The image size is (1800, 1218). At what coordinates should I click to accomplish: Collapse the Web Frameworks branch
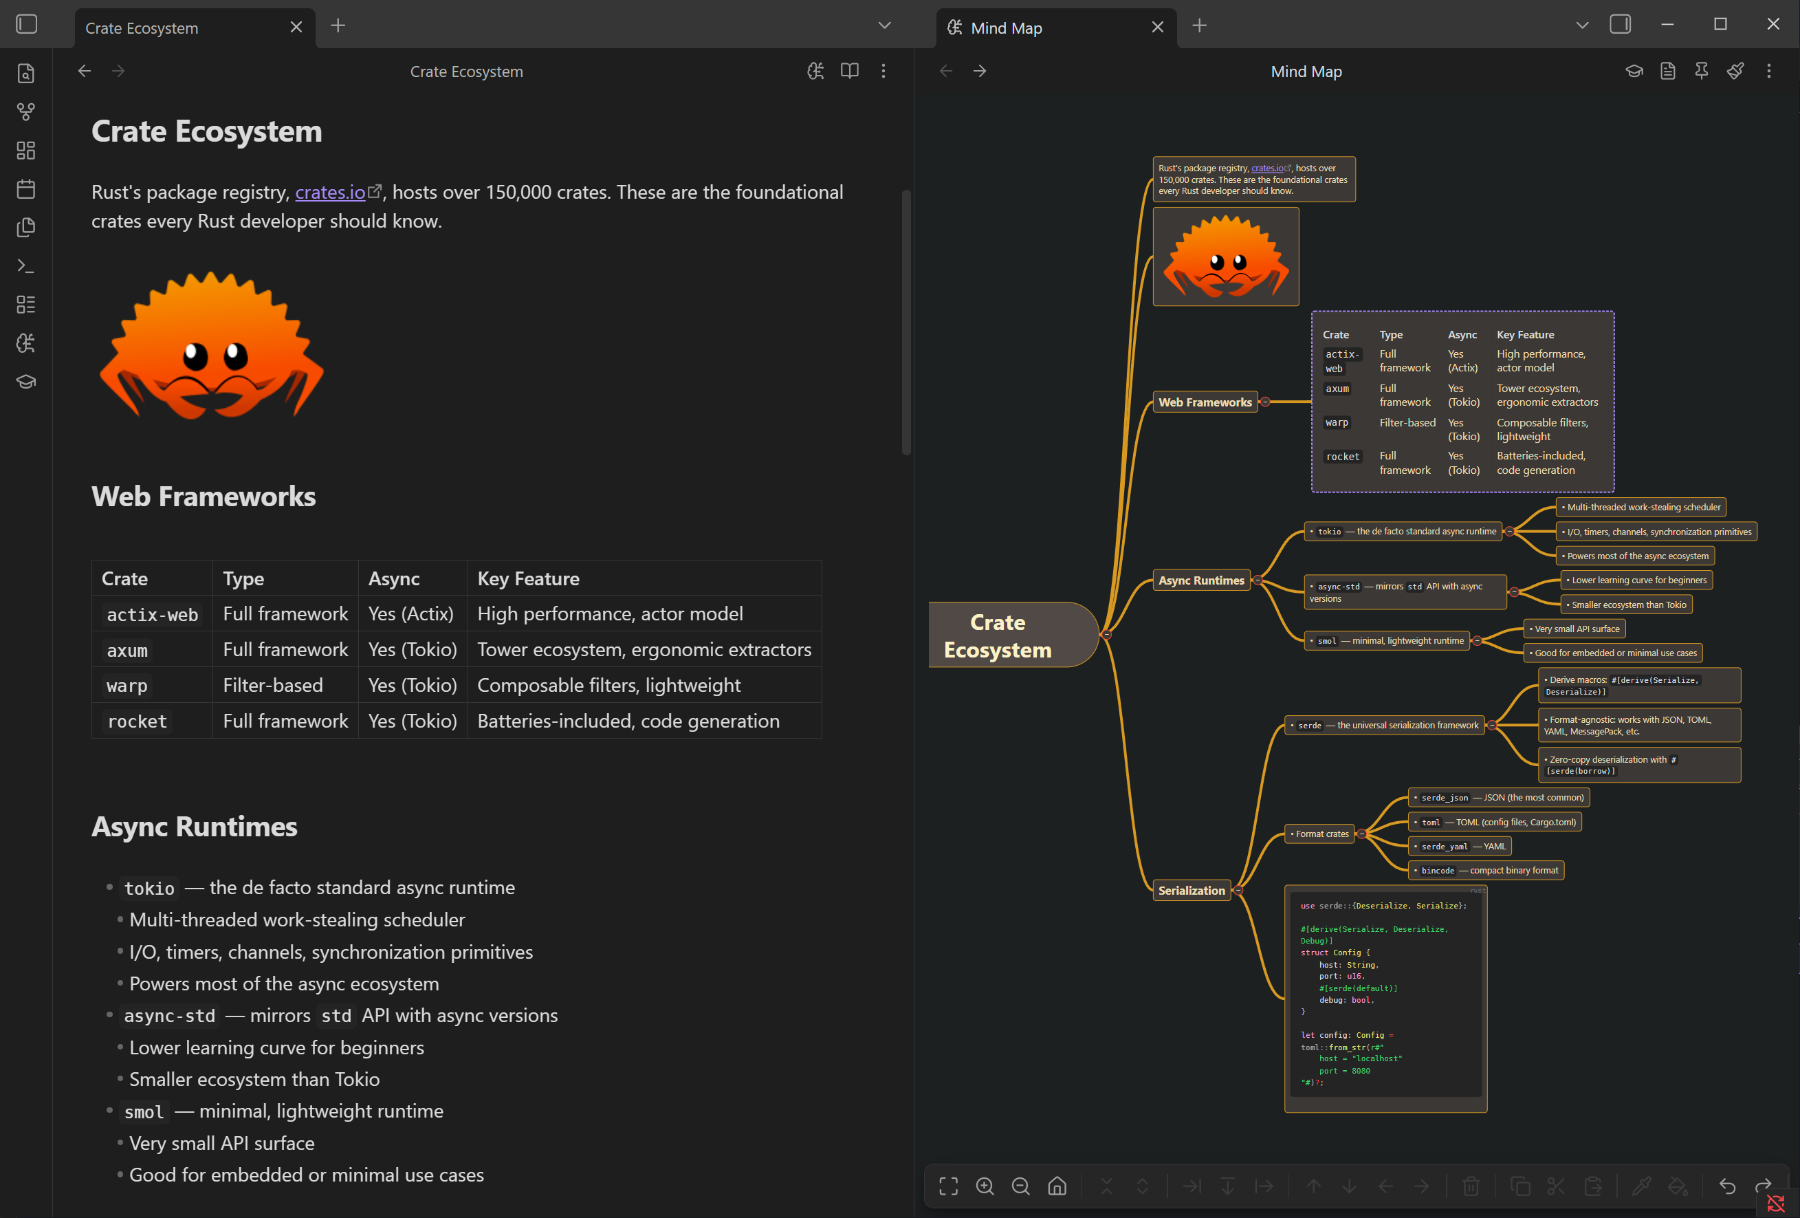(1264, 402)
